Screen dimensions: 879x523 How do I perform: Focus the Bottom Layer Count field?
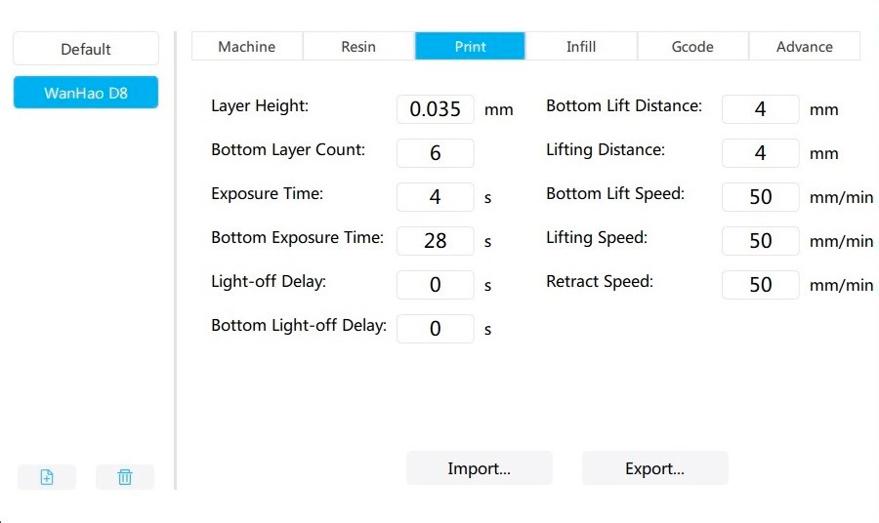pos(436,153)
